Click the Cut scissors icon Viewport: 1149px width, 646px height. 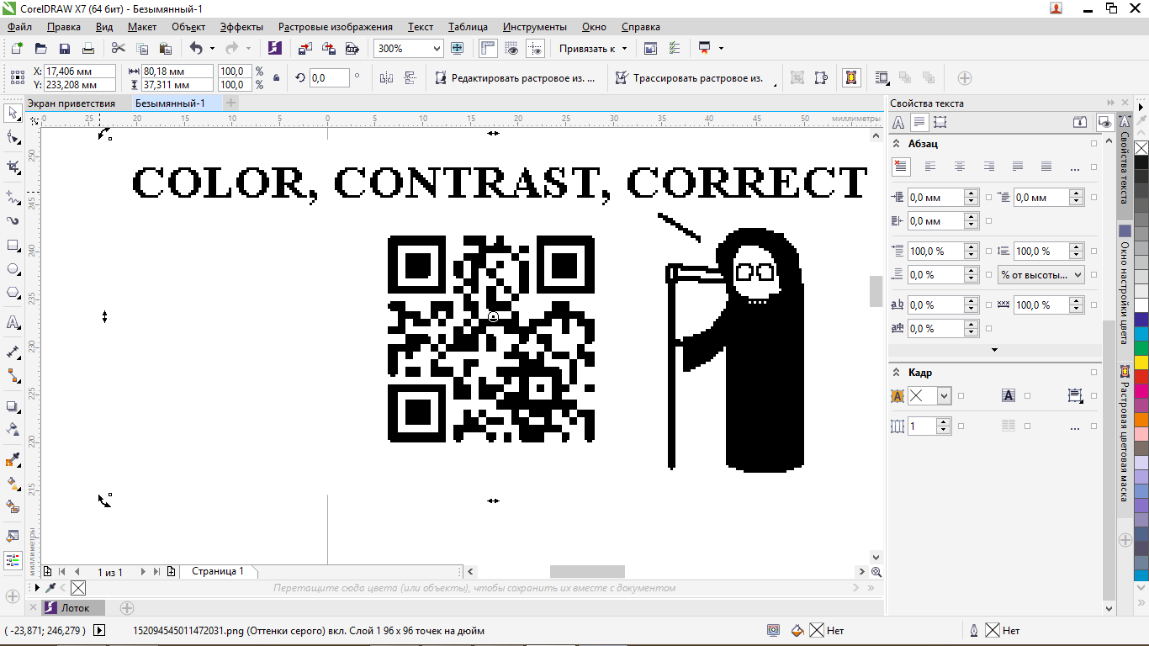[118, 49]
